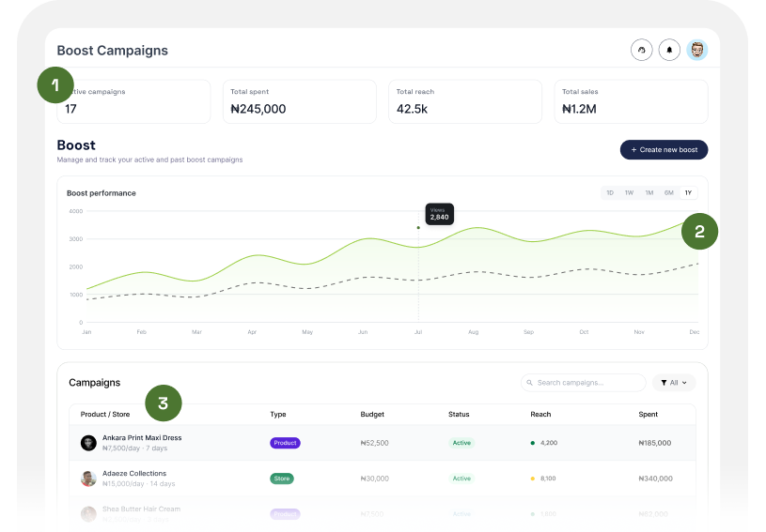Click Adaeze Collections avatar thumbnail

click(88, 479)
